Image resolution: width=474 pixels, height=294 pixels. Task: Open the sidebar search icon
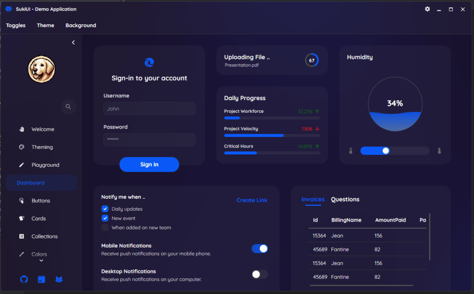tap(68, 107)
